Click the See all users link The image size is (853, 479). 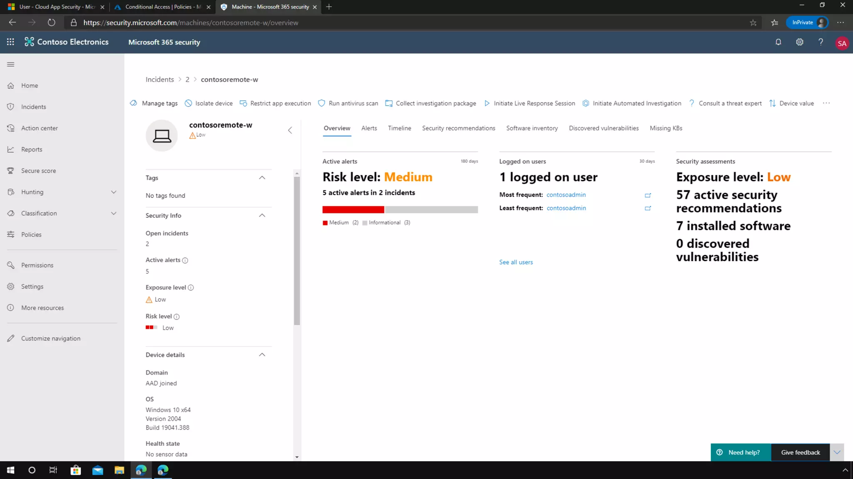(516, 262)
